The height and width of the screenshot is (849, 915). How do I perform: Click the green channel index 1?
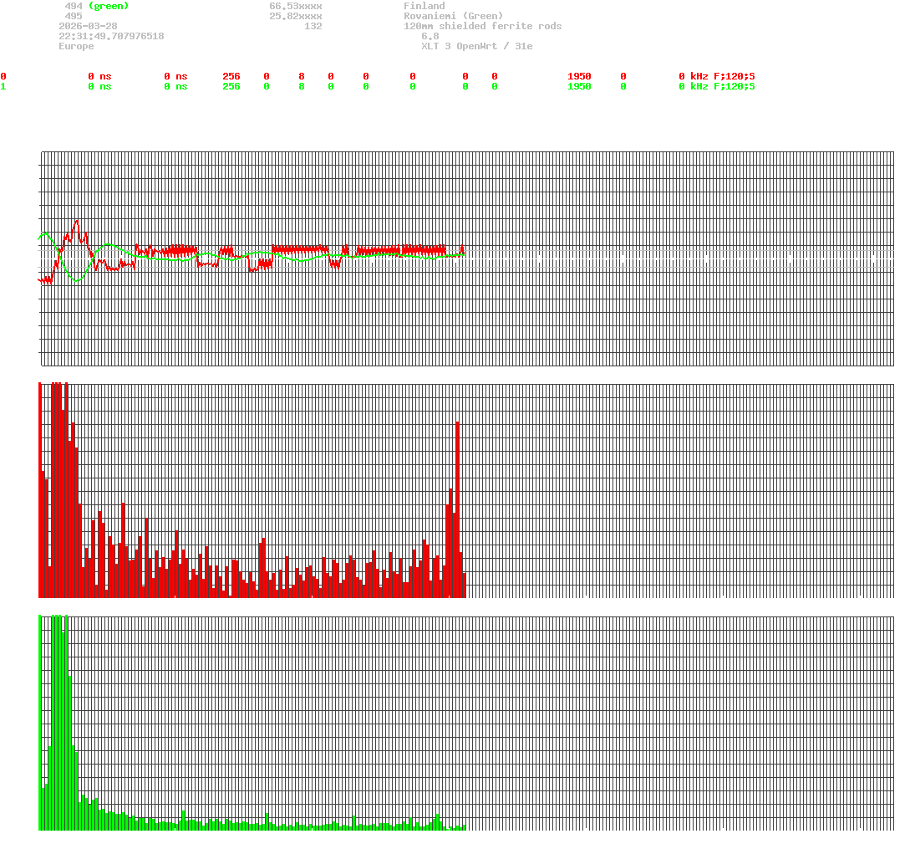[x=3, y=86]
